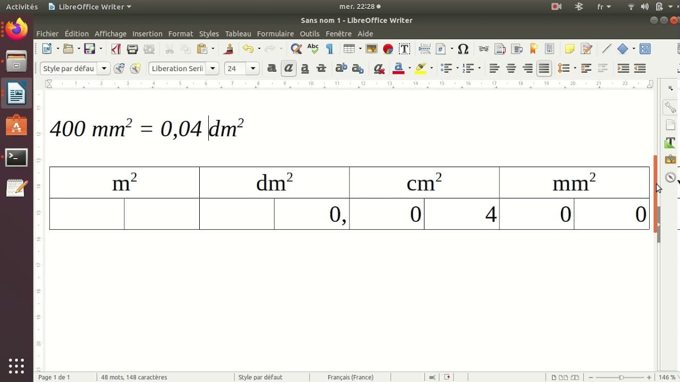Open the font name dropdown

tap(212, 68)
